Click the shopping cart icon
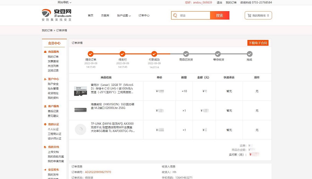Screen dimensions: 312x179 click(249, 15)
